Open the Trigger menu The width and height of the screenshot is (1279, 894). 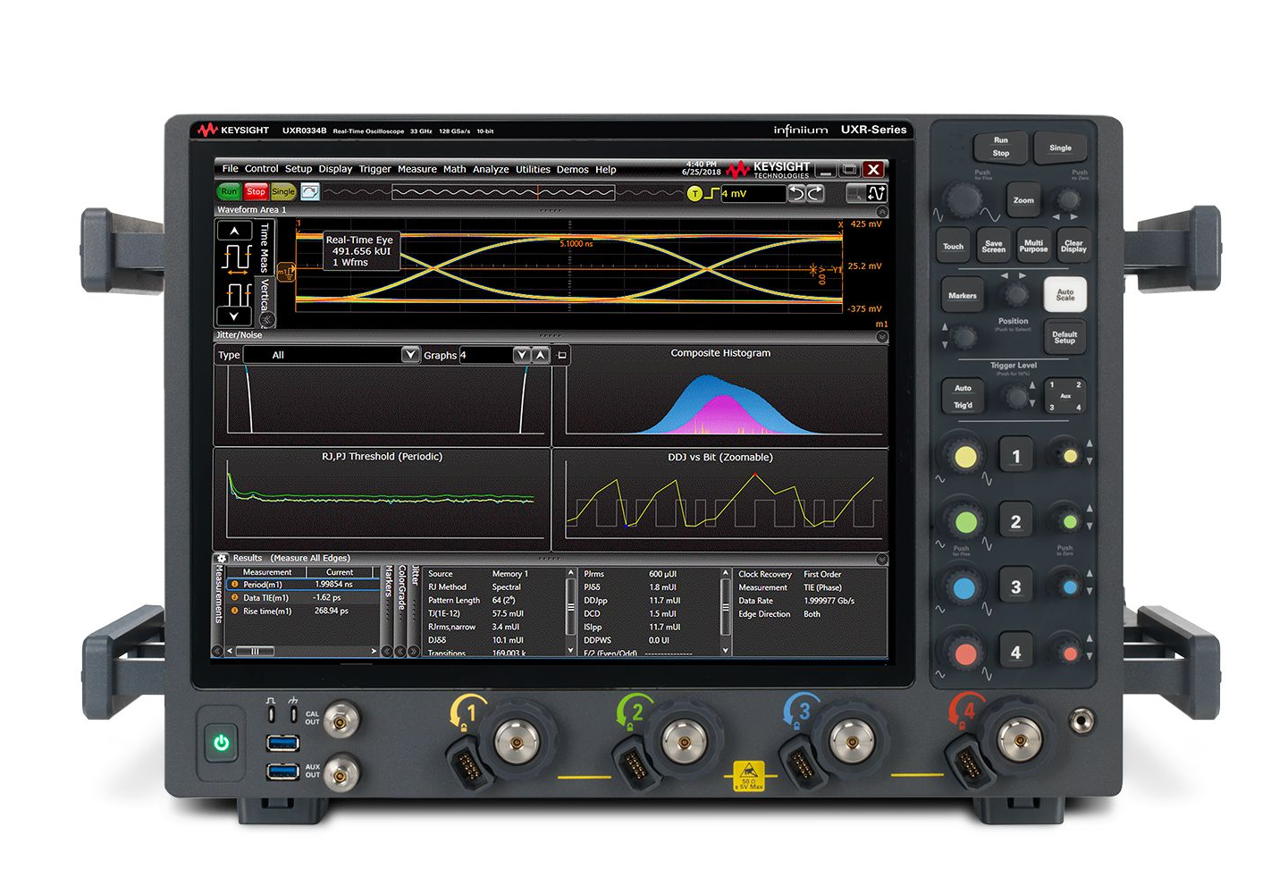(x=374, y=169)
